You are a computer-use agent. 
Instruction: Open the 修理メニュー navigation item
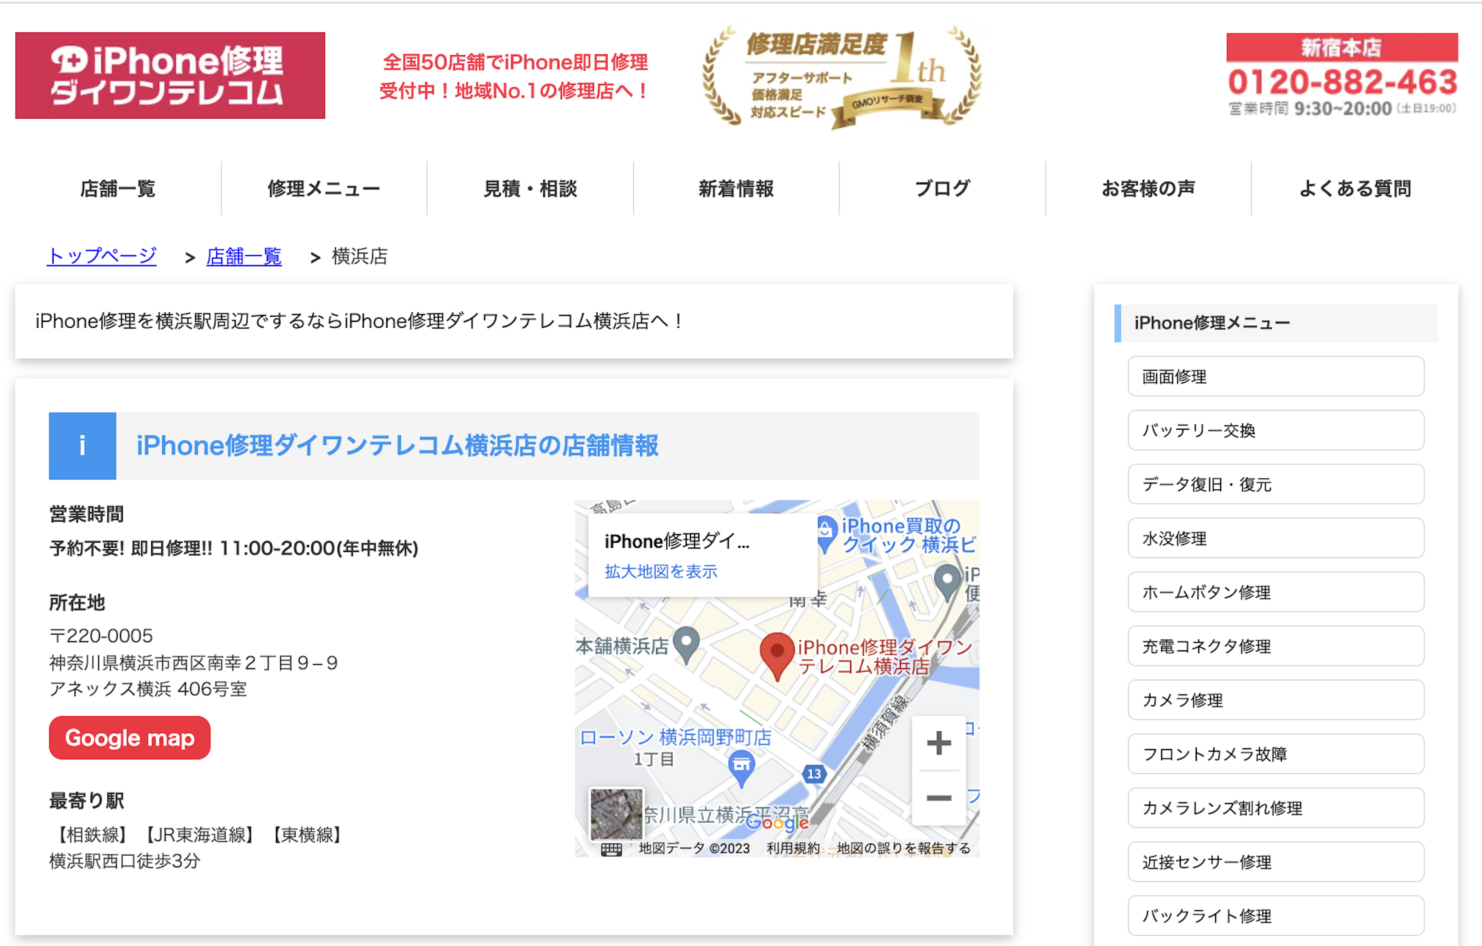tap(324, 188)
